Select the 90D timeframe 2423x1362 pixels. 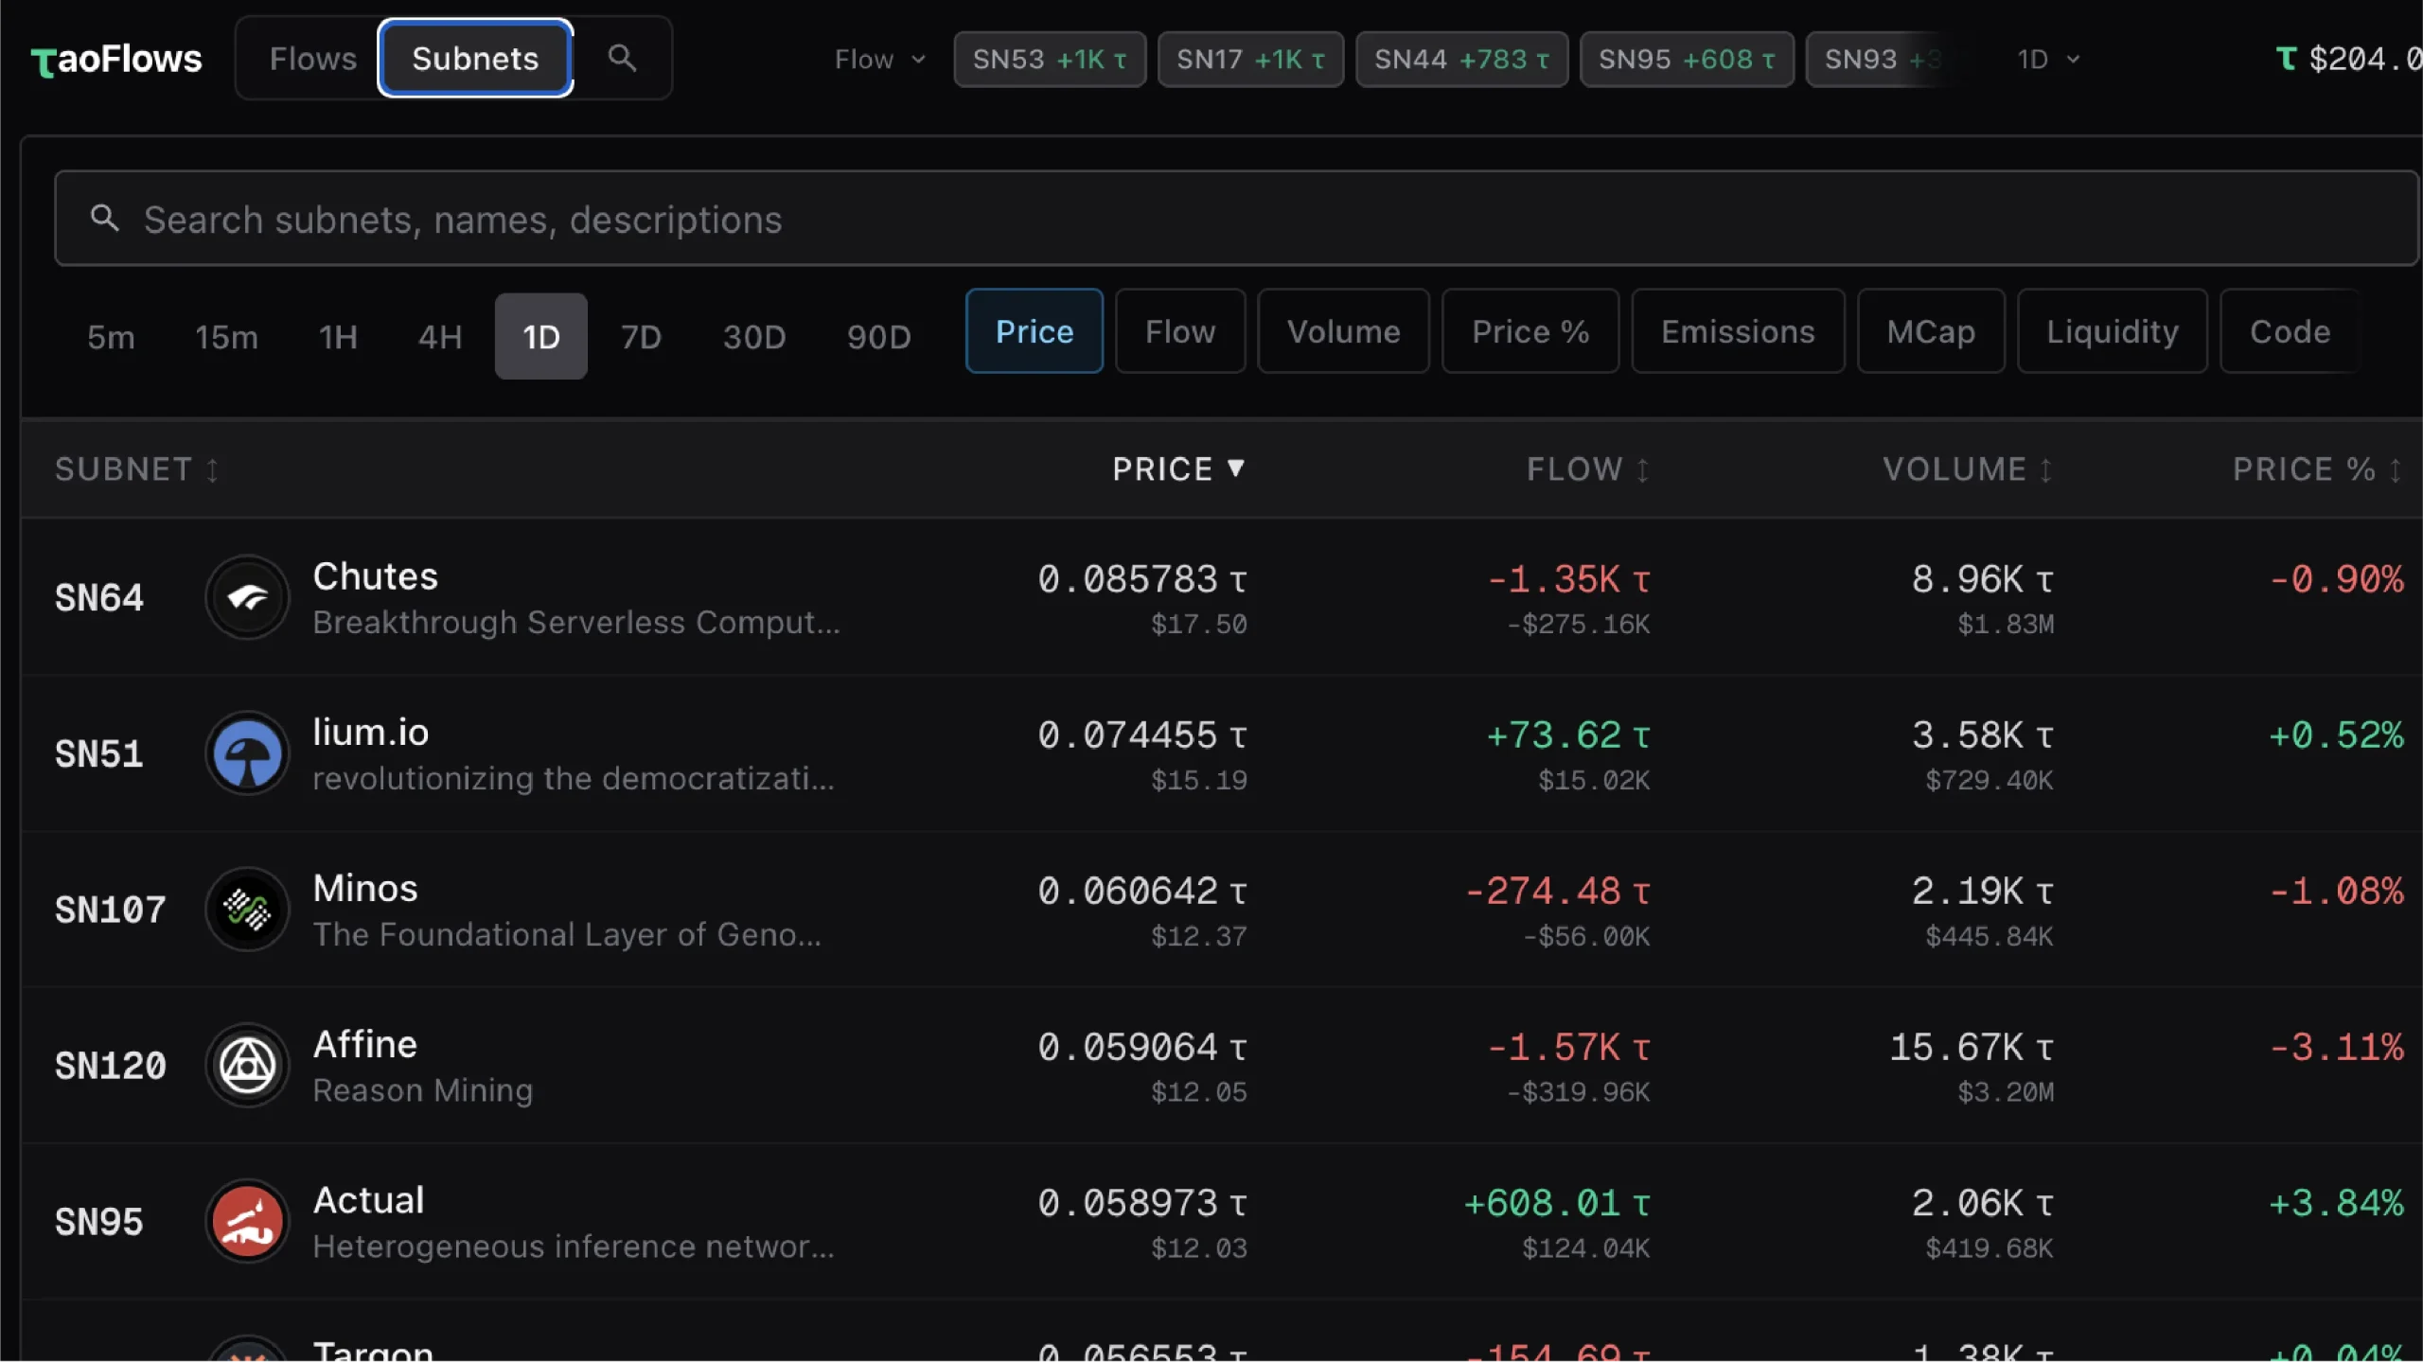point(878,337)
